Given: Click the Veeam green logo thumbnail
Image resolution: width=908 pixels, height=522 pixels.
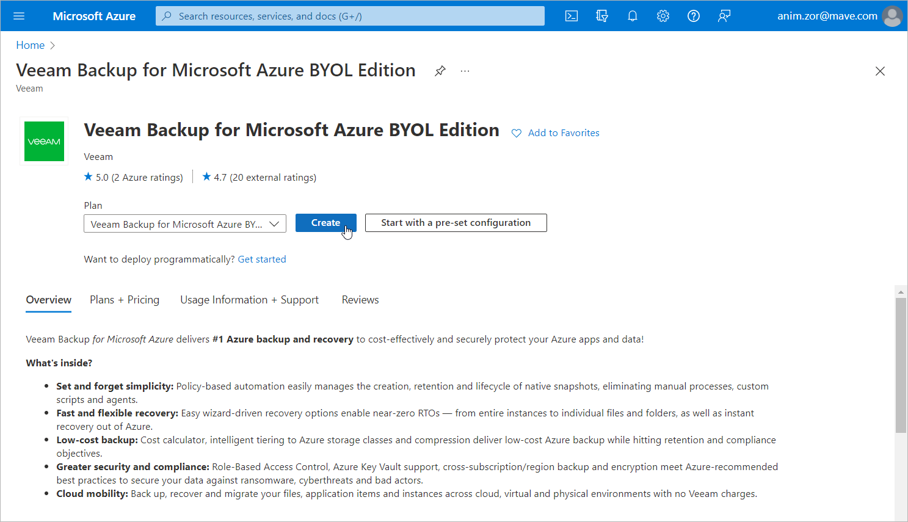Looking at the screenshot, I should pyautogui.click(x=44, y=141).
